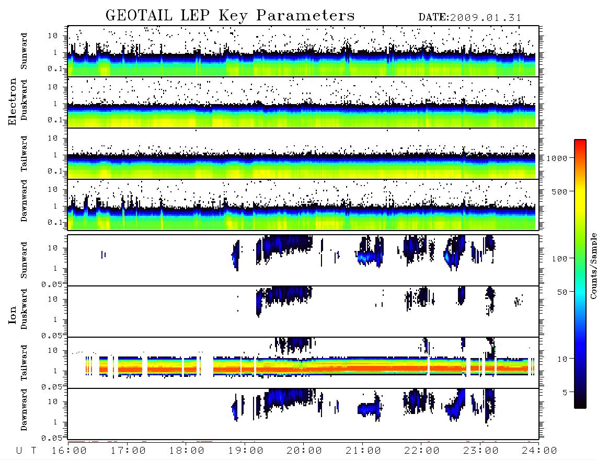Click the 16:00 time tick label
The height and width of the screenshot is (460, 597).
click(x=70, y=451)
